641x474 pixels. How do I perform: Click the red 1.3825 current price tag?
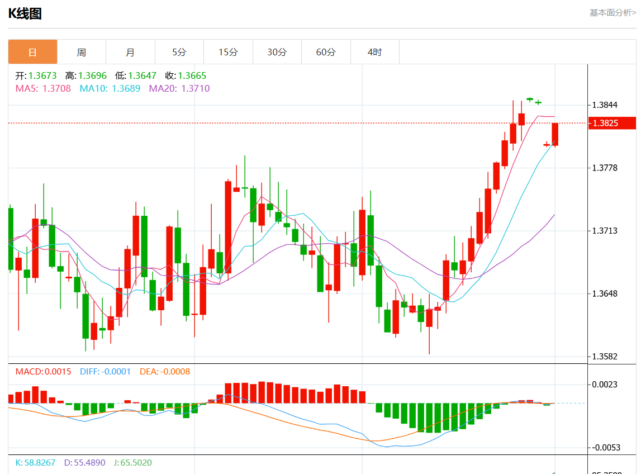click(611, 123)
